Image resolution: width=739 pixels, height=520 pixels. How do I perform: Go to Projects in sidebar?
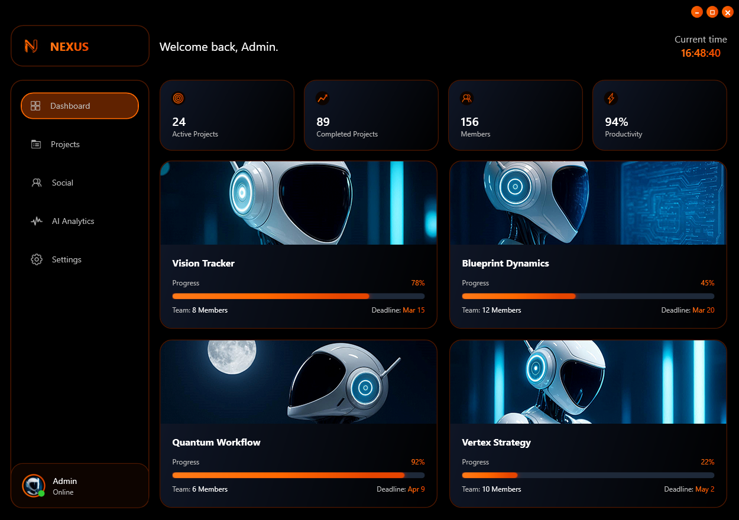[65, 144]
